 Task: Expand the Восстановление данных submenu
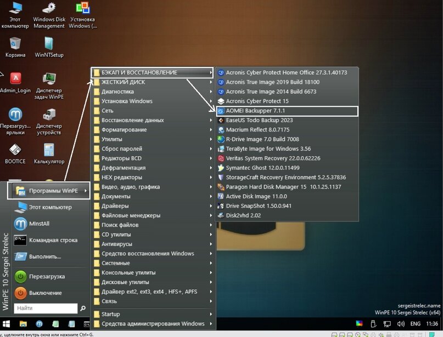[153, 121]
